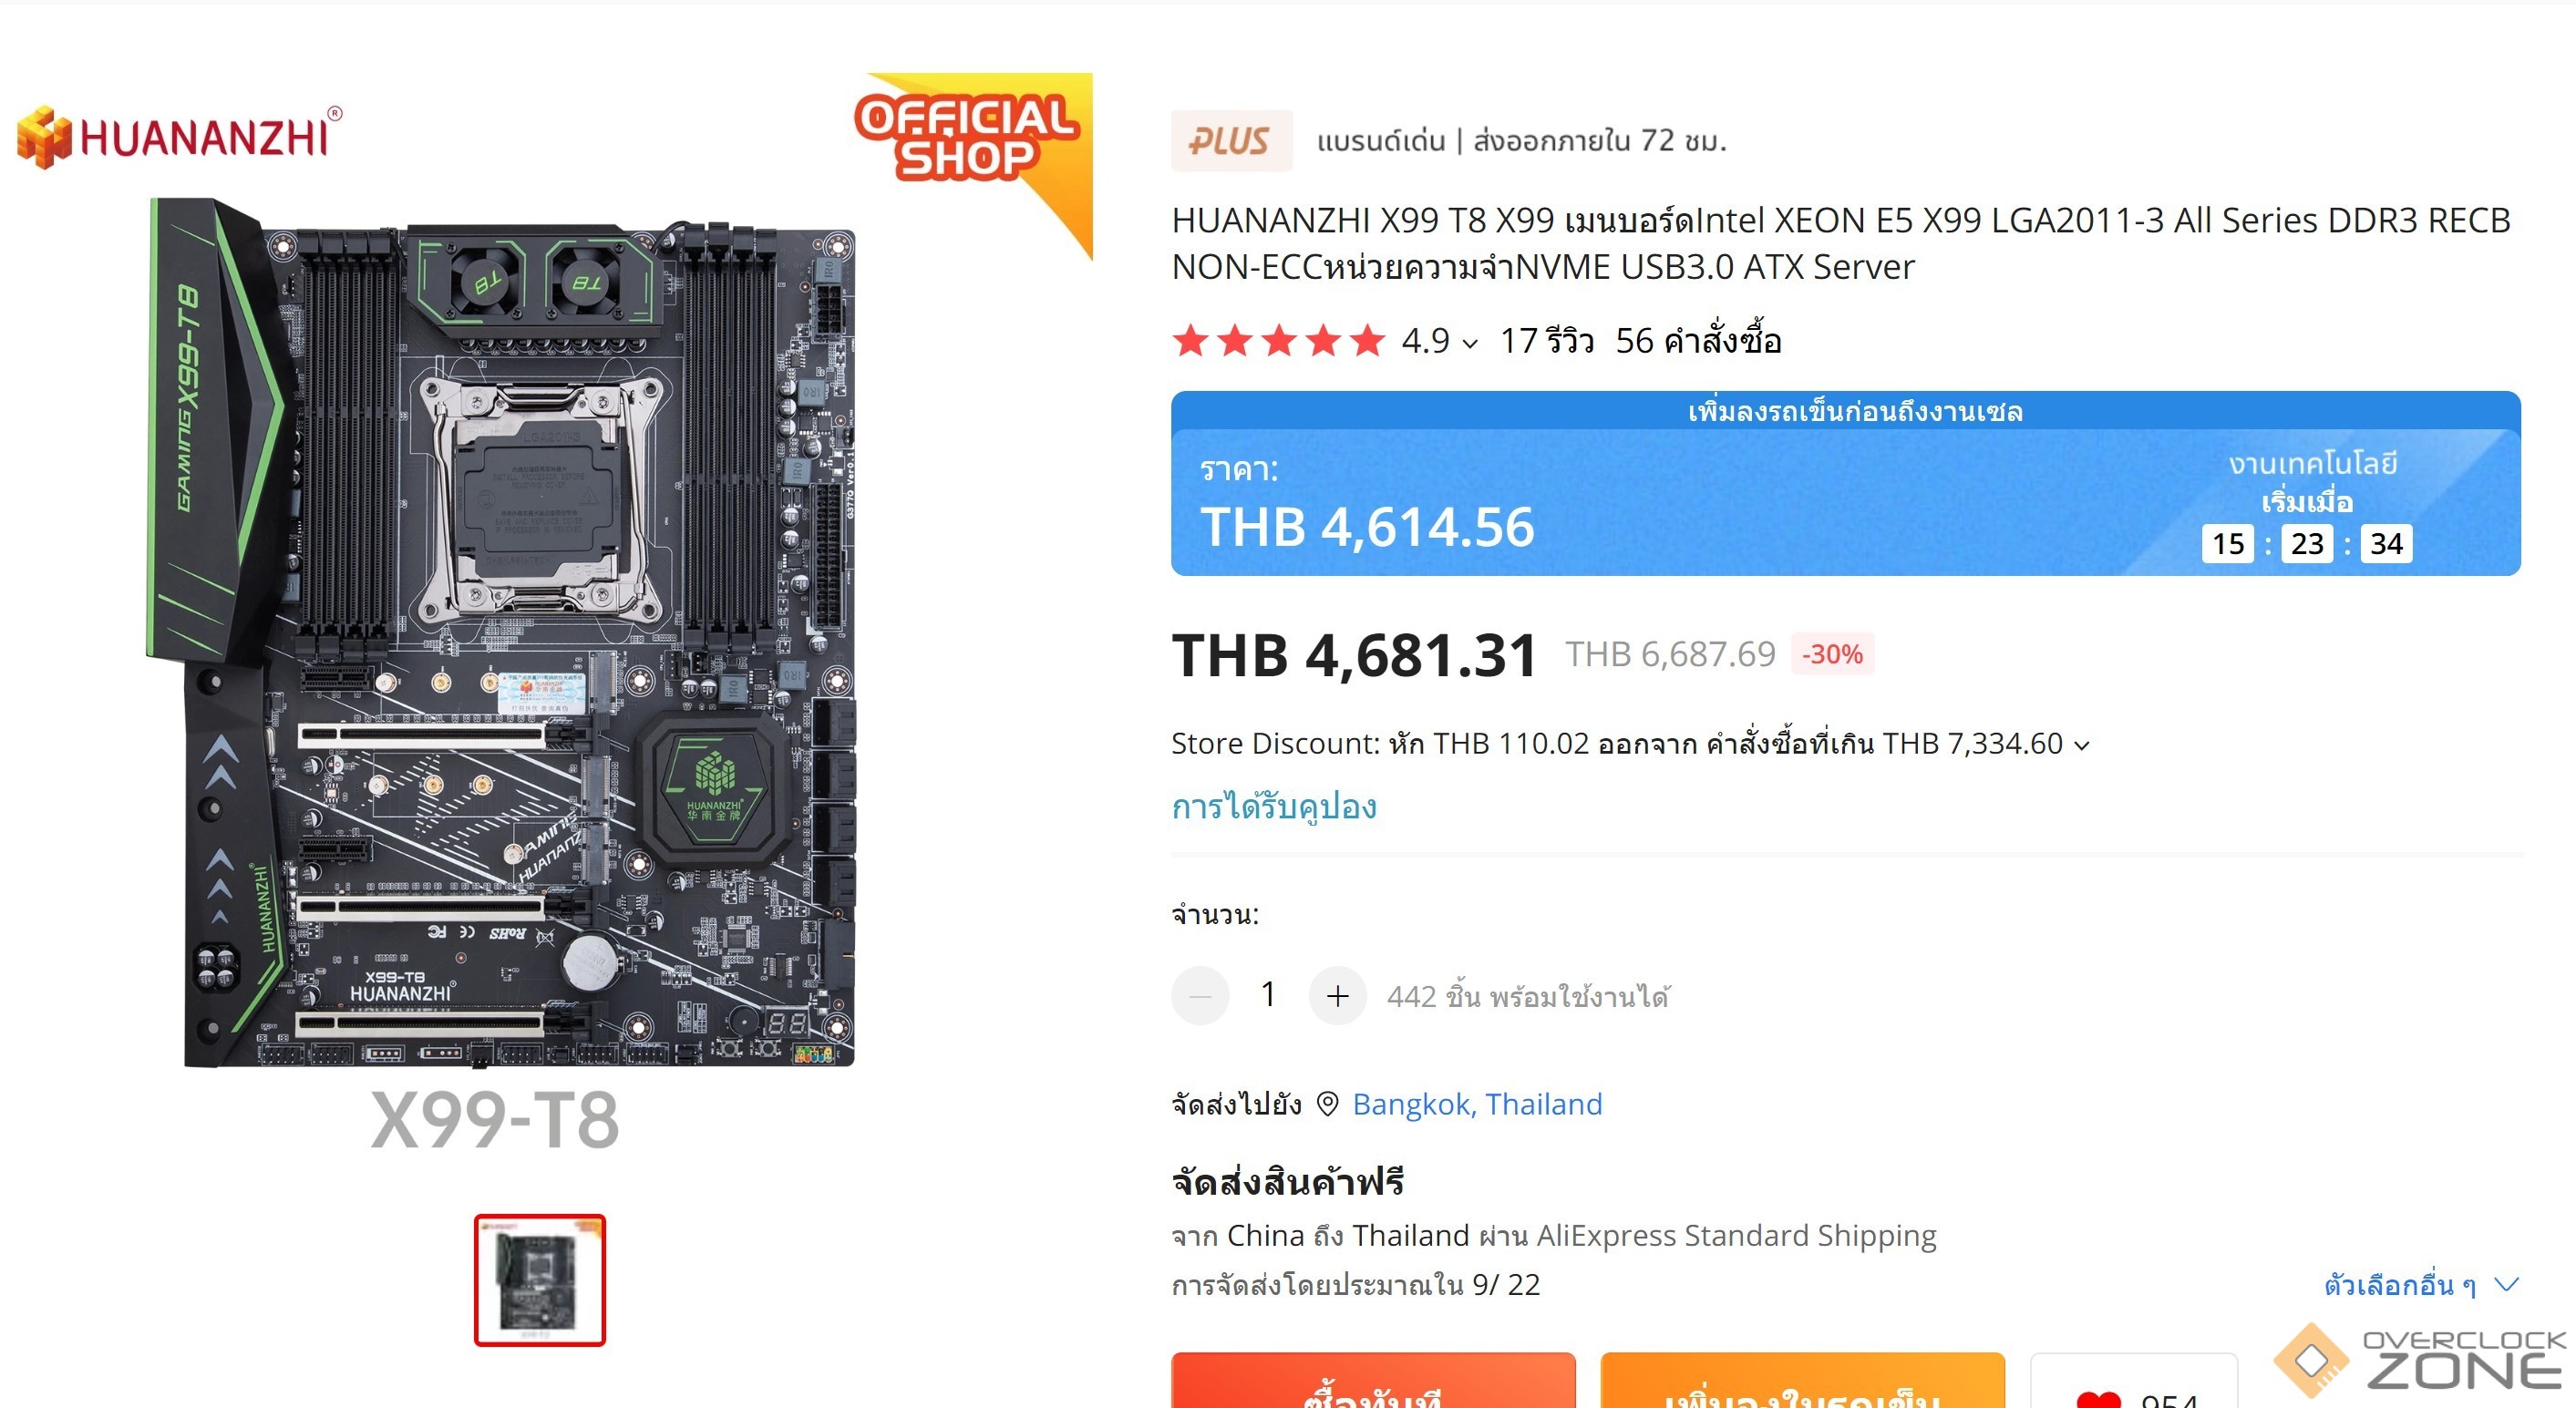Increase quantity with the plus button

coord(1338,996)
